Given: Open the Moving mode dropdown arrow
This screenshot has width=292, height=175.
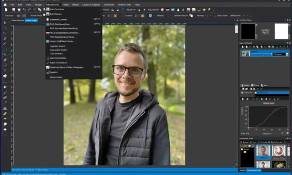Looking at the screenshot, I should point(210,15).
